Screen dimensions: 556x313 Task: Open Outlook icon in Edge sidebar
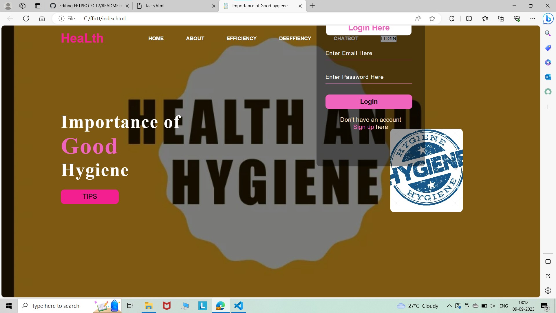pyautogui.click(x=548, y=77)
